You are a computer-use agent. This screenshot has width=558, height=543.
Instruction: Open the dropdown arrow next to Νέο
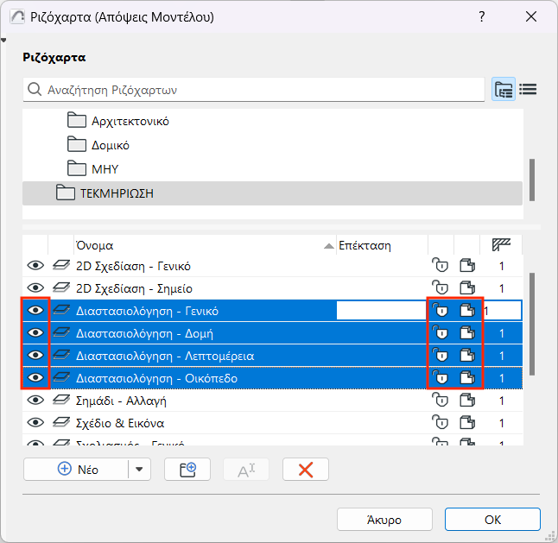[x=139, y=469]
